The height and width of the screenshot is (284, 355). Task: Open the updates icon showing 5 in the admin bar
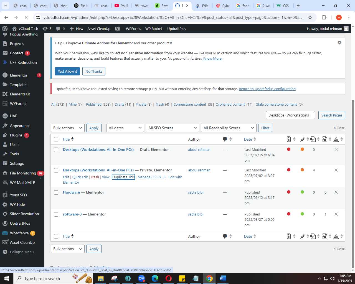point(47,29)
